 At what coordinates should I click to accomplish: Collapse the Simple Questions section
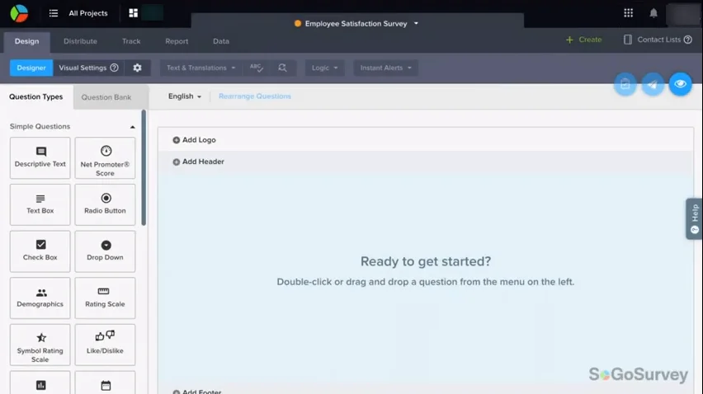133,127
